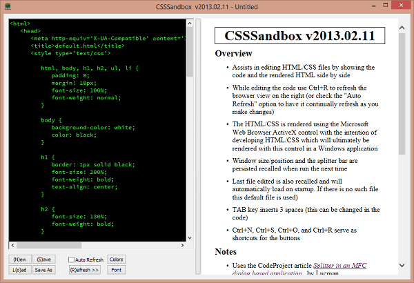
Task: Minimize the CSSSandbox window
Action: (x=373, y=6)
